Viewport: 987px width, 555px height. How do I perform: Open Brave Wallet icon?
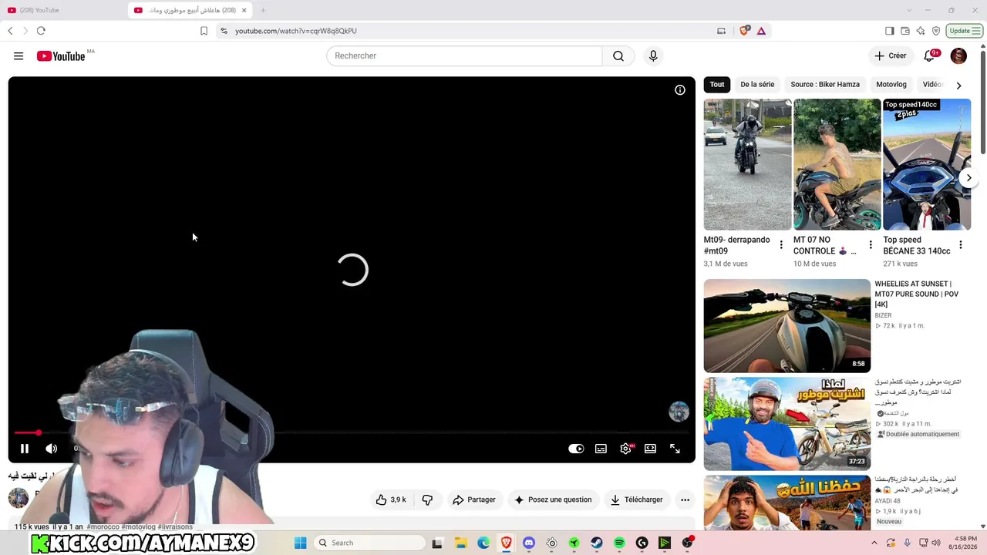coord(905,31)
